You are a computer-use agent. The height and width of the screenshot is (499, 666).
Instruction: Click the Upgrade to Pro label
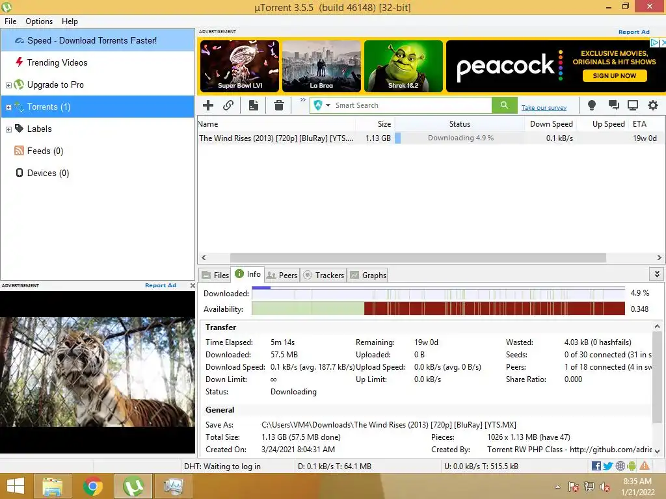tap(55, 85)
